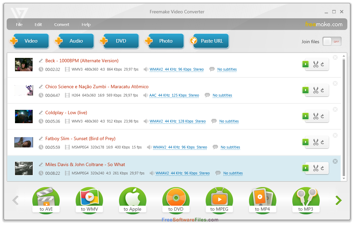Open audio track dropdown for Fatboy Slim
The image size is (355, 225).
tap(180, 147)
